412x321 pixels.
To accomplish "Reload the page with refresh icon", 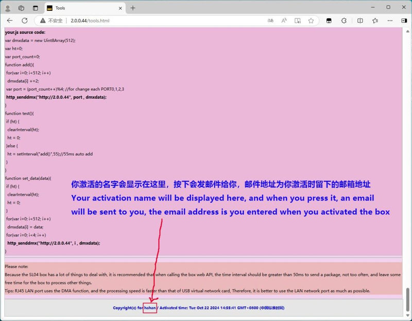I will click(x=25, y=21).
